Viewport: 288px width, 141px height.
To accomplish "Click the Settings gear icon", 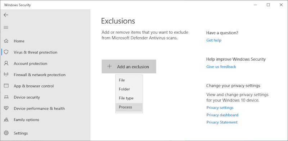I will click(6, 133).
